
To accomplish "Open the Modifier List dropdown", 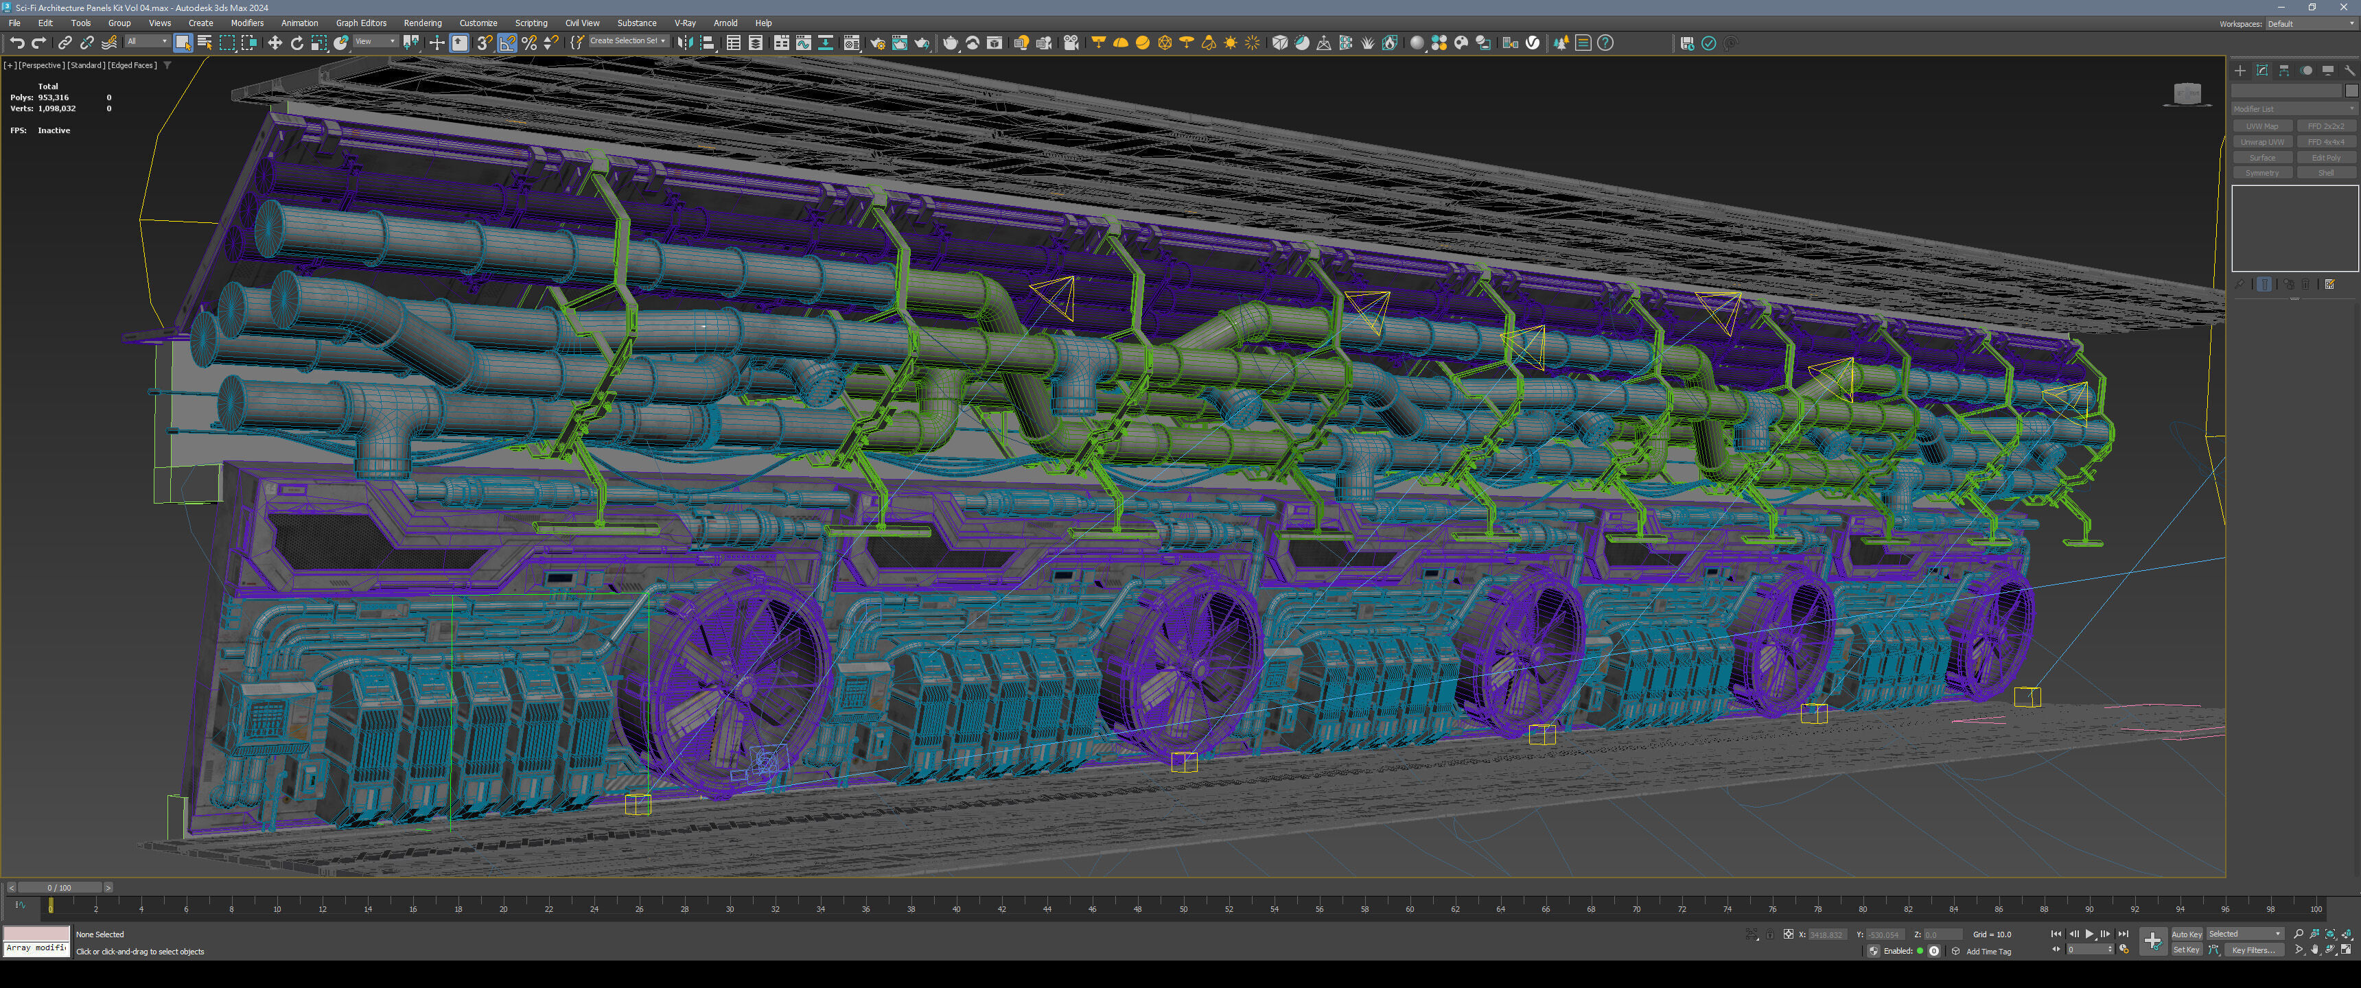I will [x=2293, y=109].
